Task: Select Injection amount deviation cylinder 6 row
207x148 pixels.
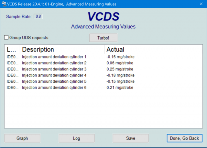Action: click(x=54, y=88)
